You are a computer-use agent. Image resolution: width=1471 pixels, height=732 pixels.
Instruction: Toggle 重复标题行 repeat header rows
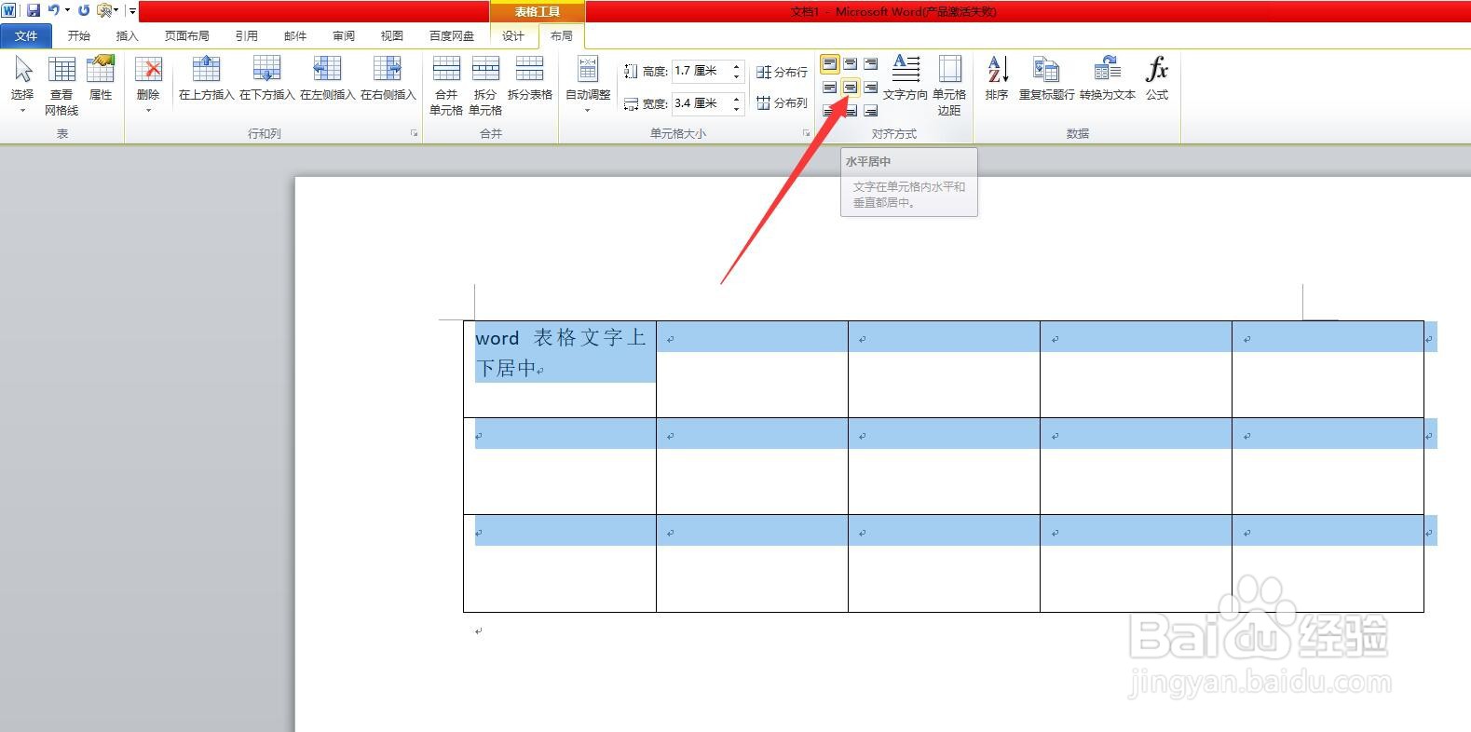coord(1046,78)
